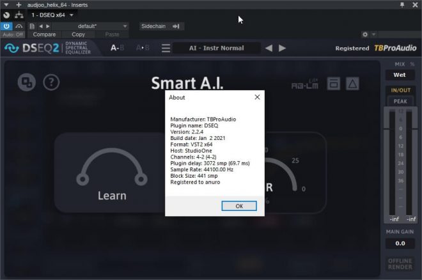422x280 pixels.
Task: Open the plugin settings gear icon
Action: pos(365,35)
